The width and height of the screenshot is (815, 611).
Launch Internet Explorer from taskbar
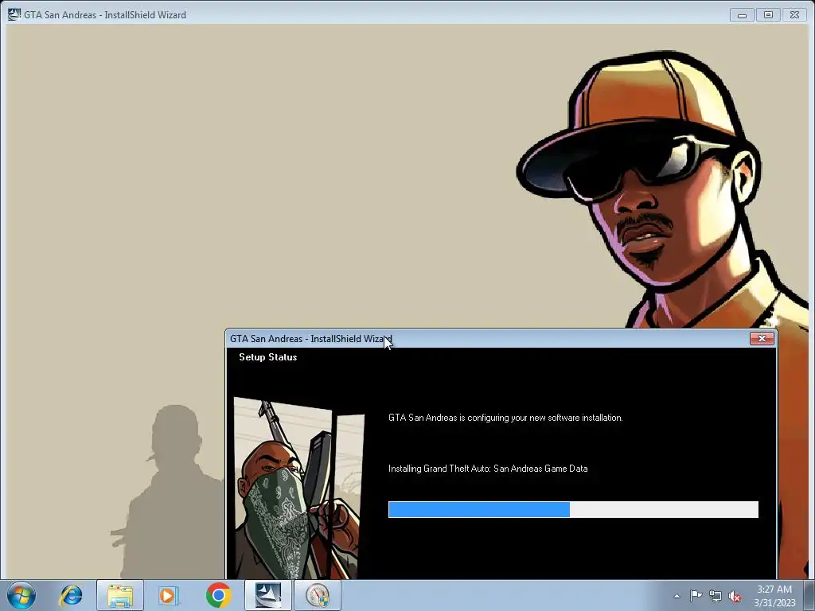71,595
